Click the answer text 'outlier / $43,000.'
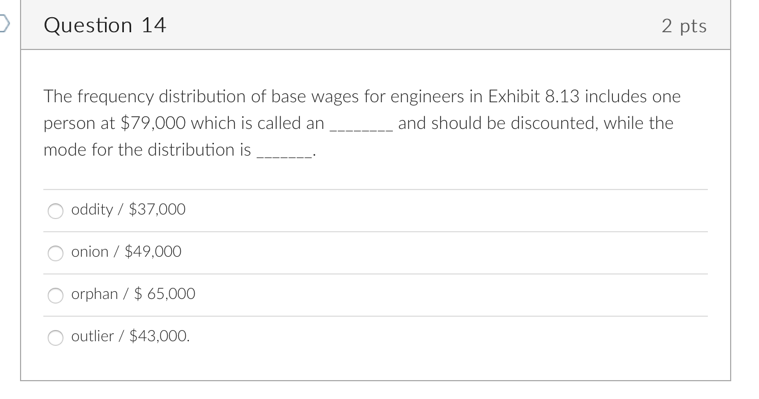Screen dimensions: 759x399 pyautogui.click(x=131, y=336)
